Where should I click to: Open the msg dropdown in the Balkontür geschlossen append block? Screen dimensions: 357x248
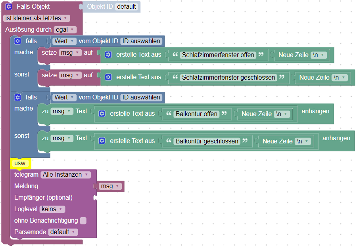click(62, 138)
